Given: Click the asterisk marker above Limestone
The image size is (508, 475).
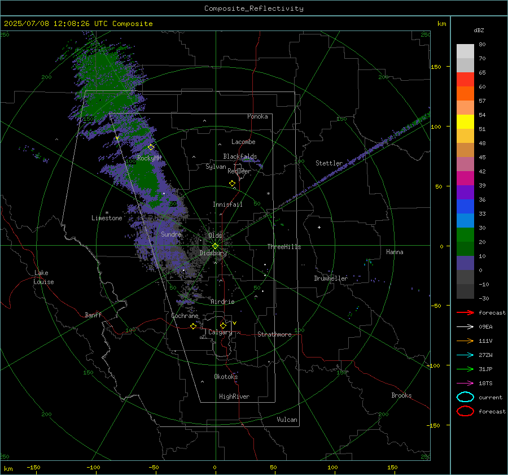Looking at the screenshot, I should pos(107,213).
